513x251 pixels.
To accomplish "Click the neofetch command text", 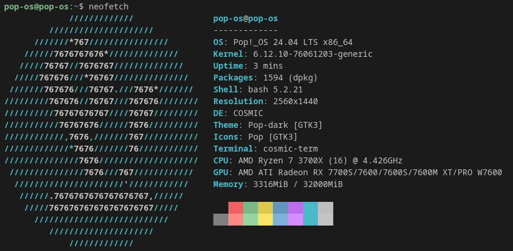I will (x=109, y=7).
